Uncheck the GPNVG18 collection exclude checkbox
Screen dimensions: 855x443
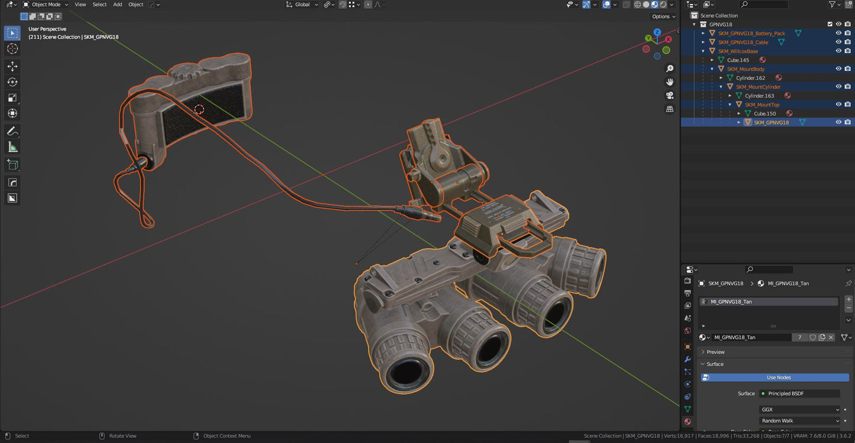click(830, 24)
